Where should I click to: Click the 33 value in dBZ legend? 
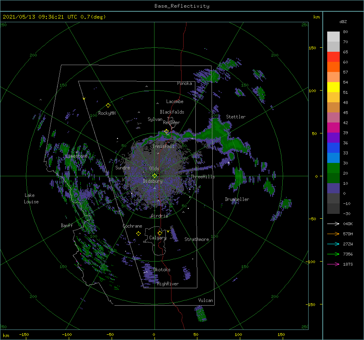pos(345,153)
